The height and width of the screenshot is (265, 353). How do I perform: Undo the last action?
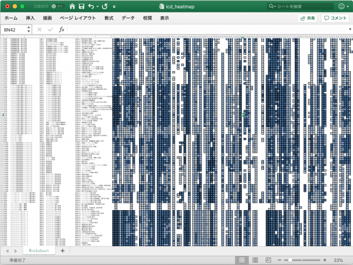(x=91, y=6)
